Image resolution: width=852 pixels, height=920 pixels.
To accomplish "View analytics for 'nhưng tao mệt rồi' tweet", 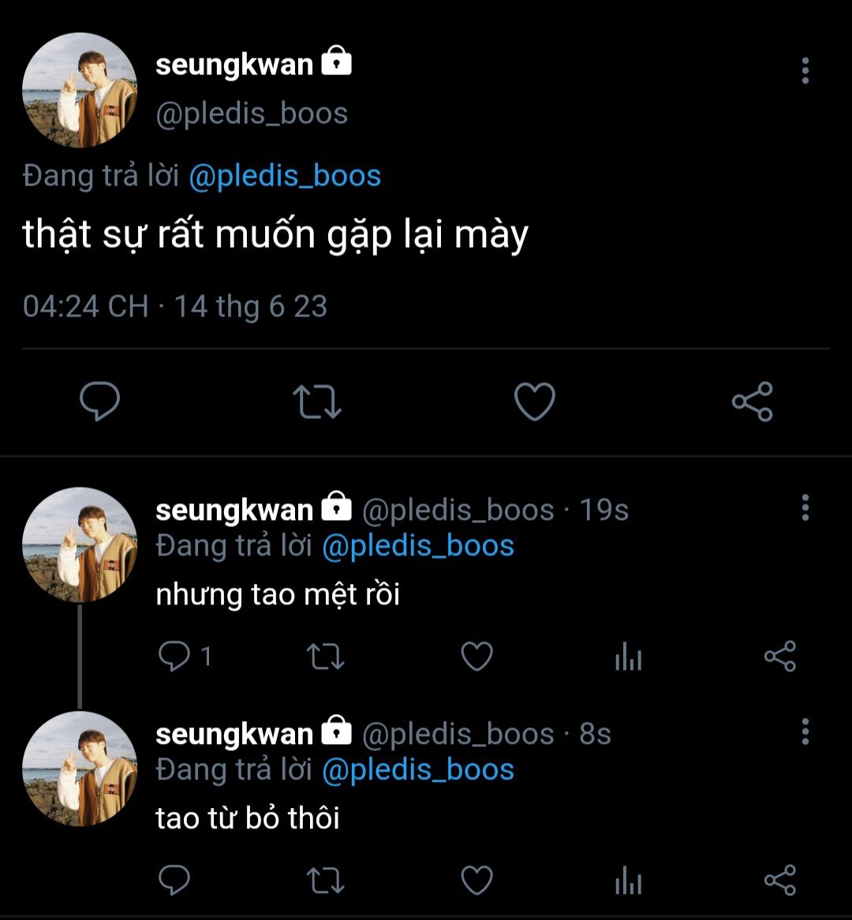I will [628, 656].
